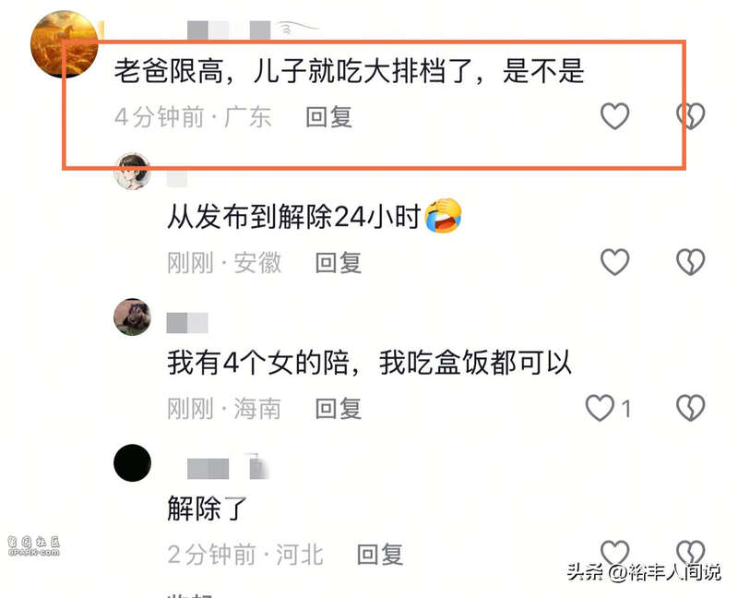Like the Hainan comment showing 1 like
The image size is (738, 598).
click(600, 408)
